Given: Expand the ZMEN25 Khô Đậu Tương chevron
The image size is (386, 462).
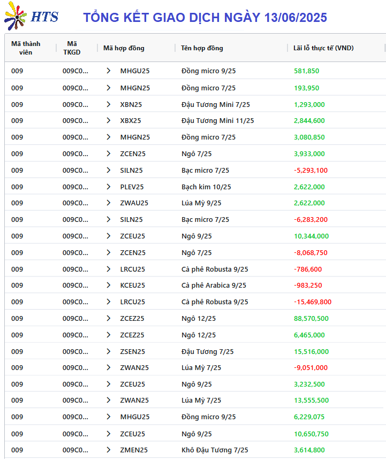Looking at the screenshot, I should [109, 450].
